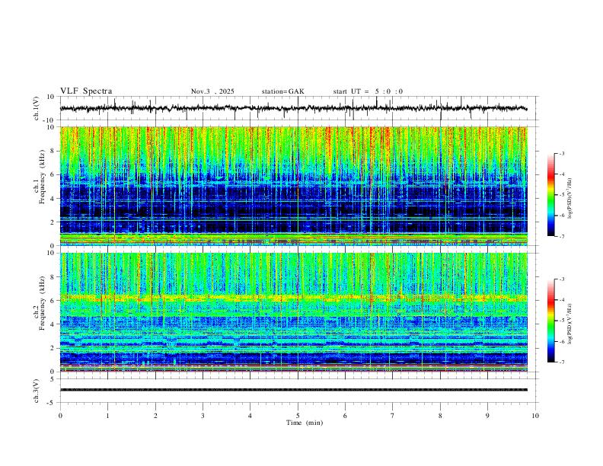Click the "4" kHz tick on ch.1 frequency axis

tap(53, 199)
